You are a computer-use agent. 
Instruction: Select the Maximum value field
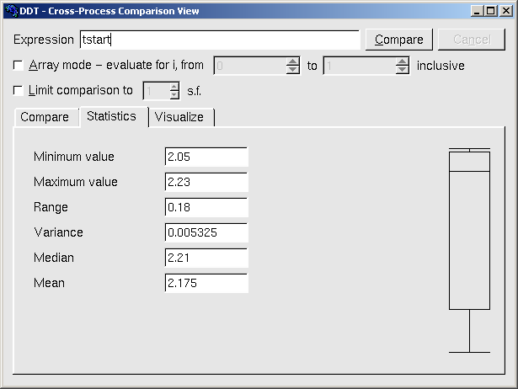click(x=206, y=182)
